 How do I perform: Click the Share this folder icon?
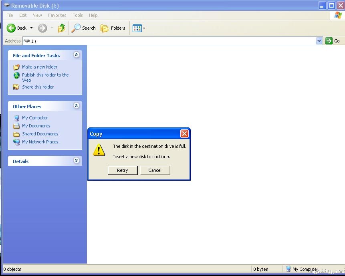16,87
